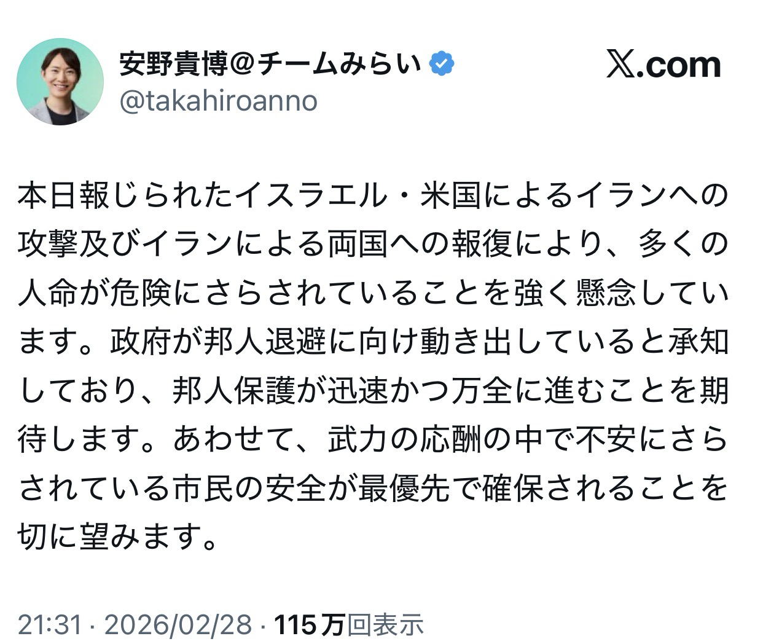Viewport: 763px width, 644px height.
Task: Click the X.com logo
Action: coord(663,65)
